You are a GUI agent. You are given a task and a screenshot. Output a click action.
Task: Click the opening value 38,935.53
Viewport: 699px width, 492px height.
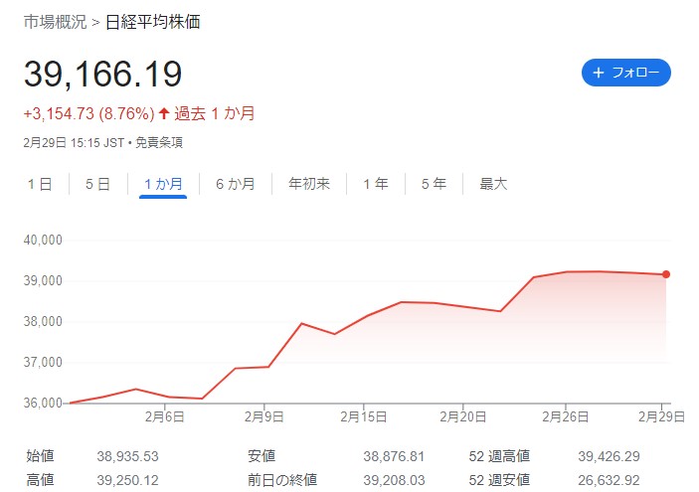pyautogui.click(x=127, y=456)
